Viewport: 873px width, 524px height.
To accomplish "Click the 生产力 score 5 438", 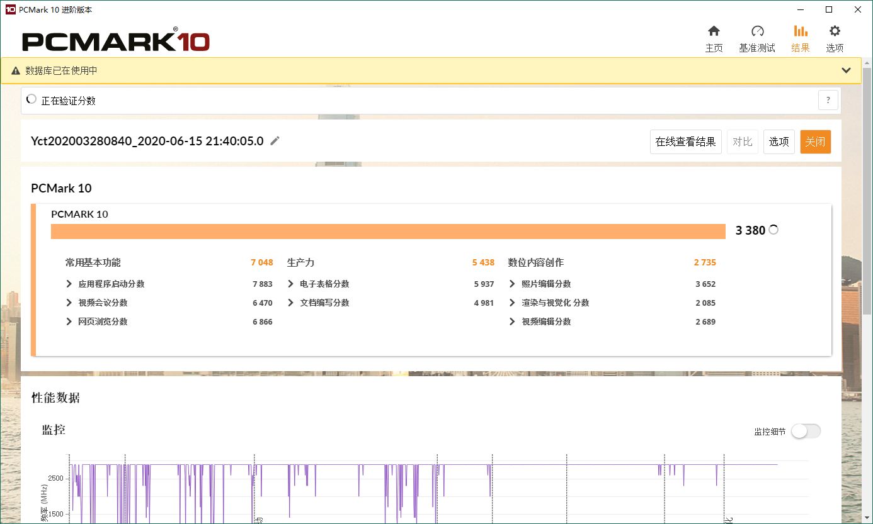I will pos(483,262).
